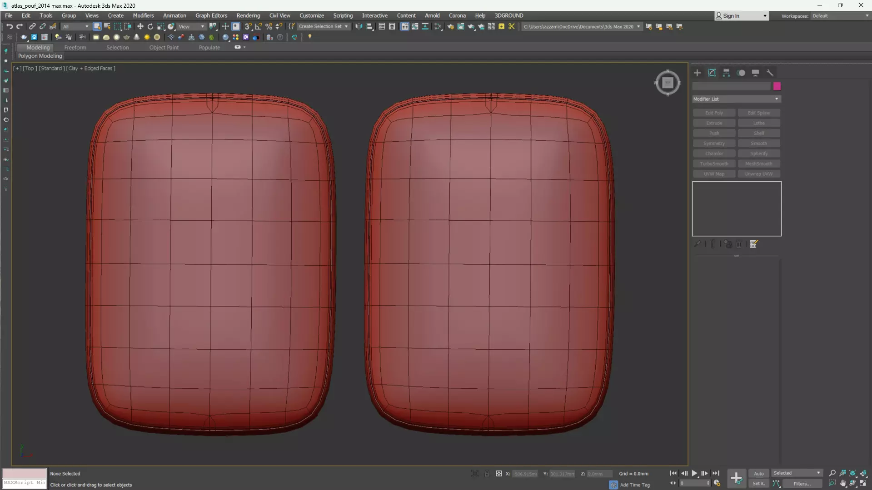Expand the ribbon minimize options arrow
Screen dimensions: 872x490
coord(244,47)
